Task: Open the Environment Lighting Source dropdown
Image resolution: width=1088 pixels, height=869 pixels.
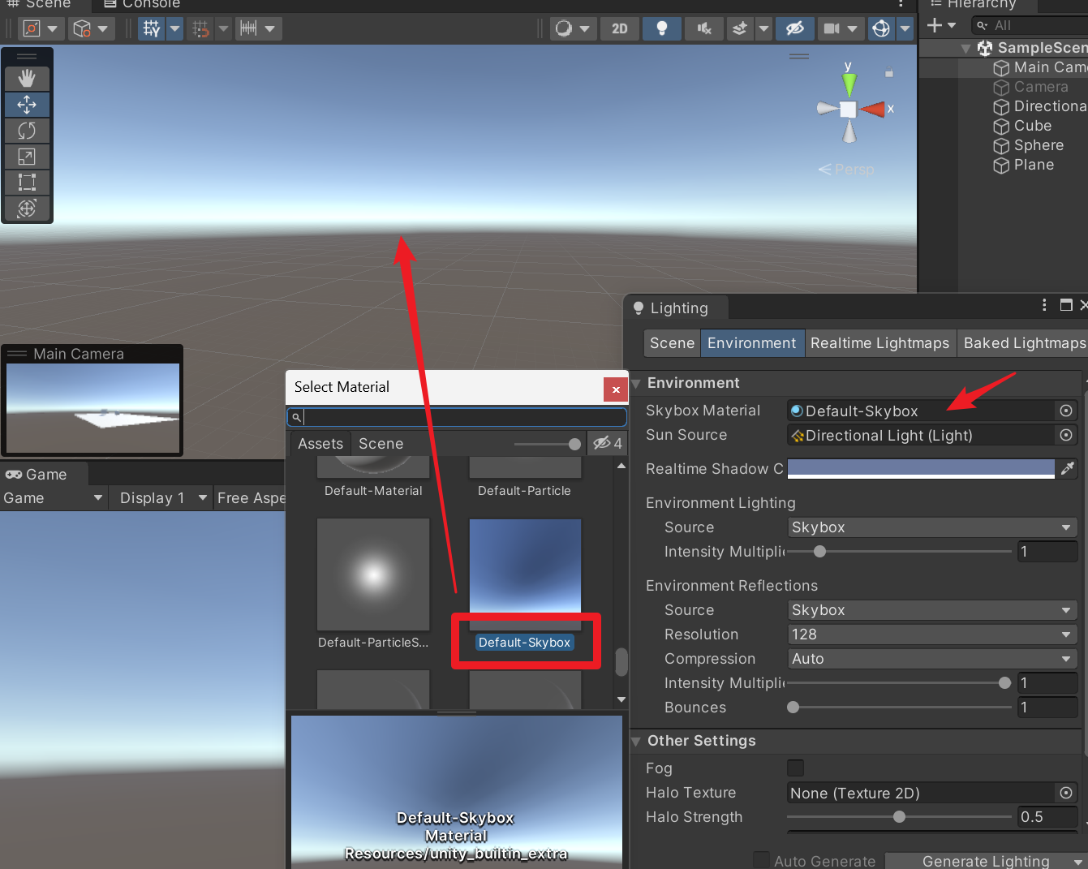Action: (931, 527)
